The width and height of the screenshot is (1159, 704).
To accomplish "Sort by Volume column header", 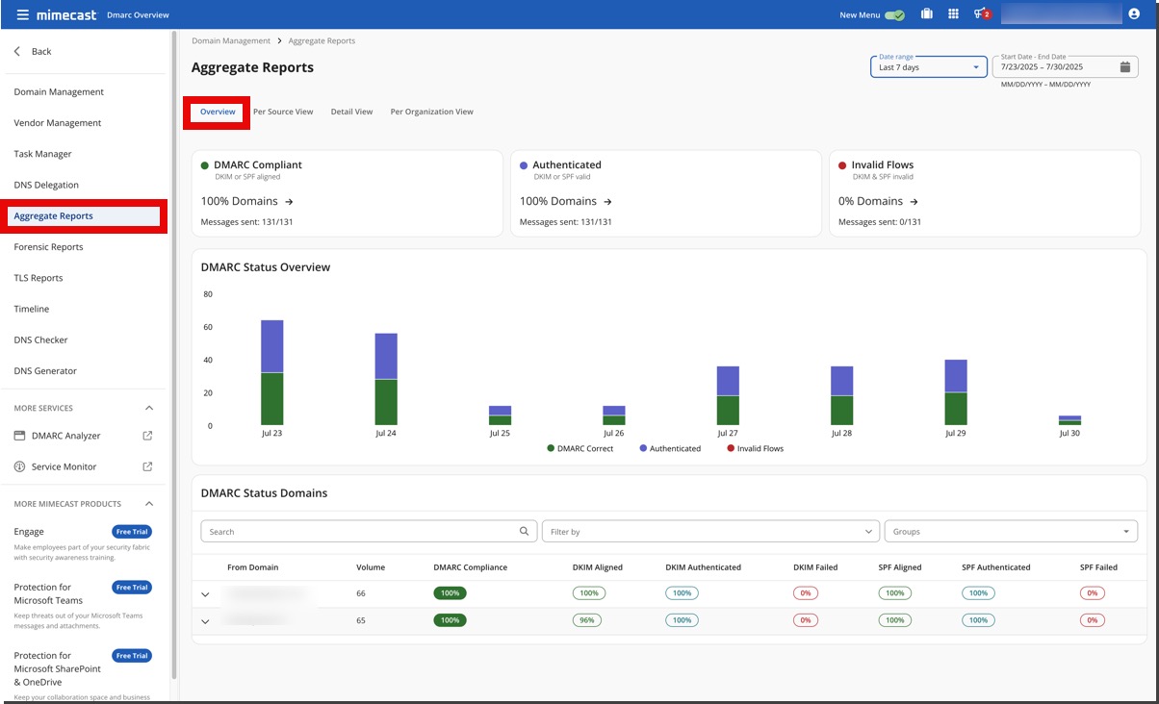I will [371, 567].
